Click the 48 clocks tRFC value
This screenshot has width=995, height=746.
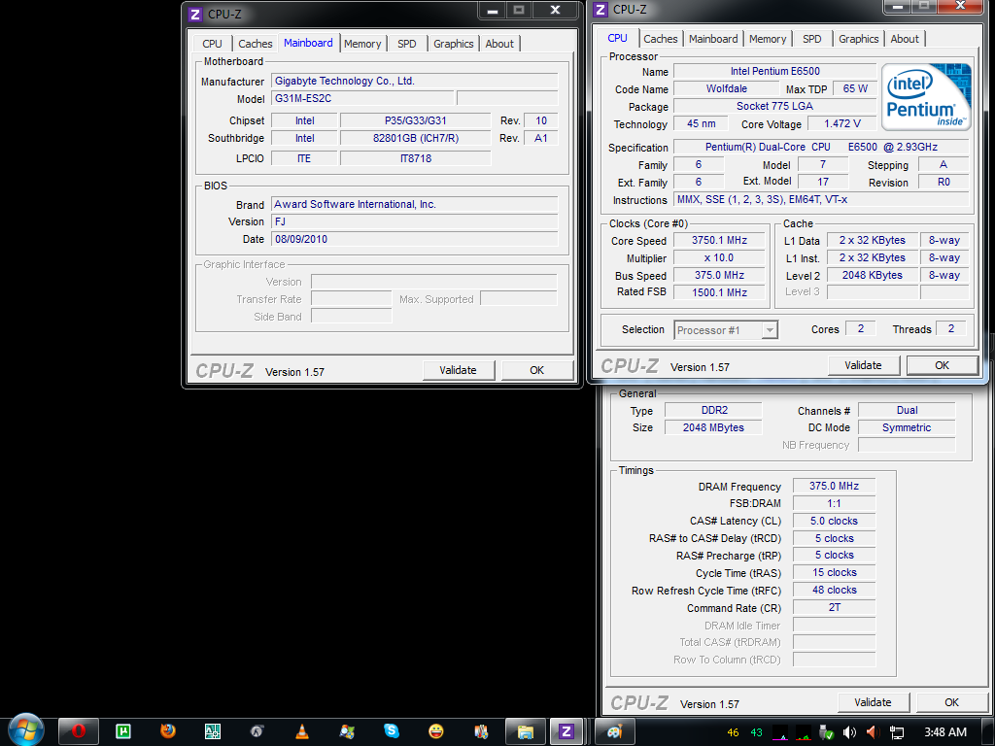coord(834,590)
